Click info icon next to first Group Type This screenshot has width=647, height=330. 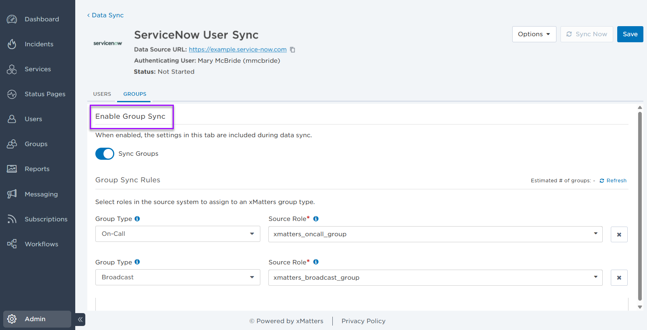click(x=137, y=219)
